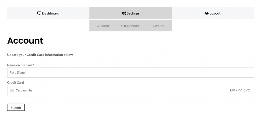The image size is (261, 116).
Task: Click the CVC field
Action: tap(247, 90)
